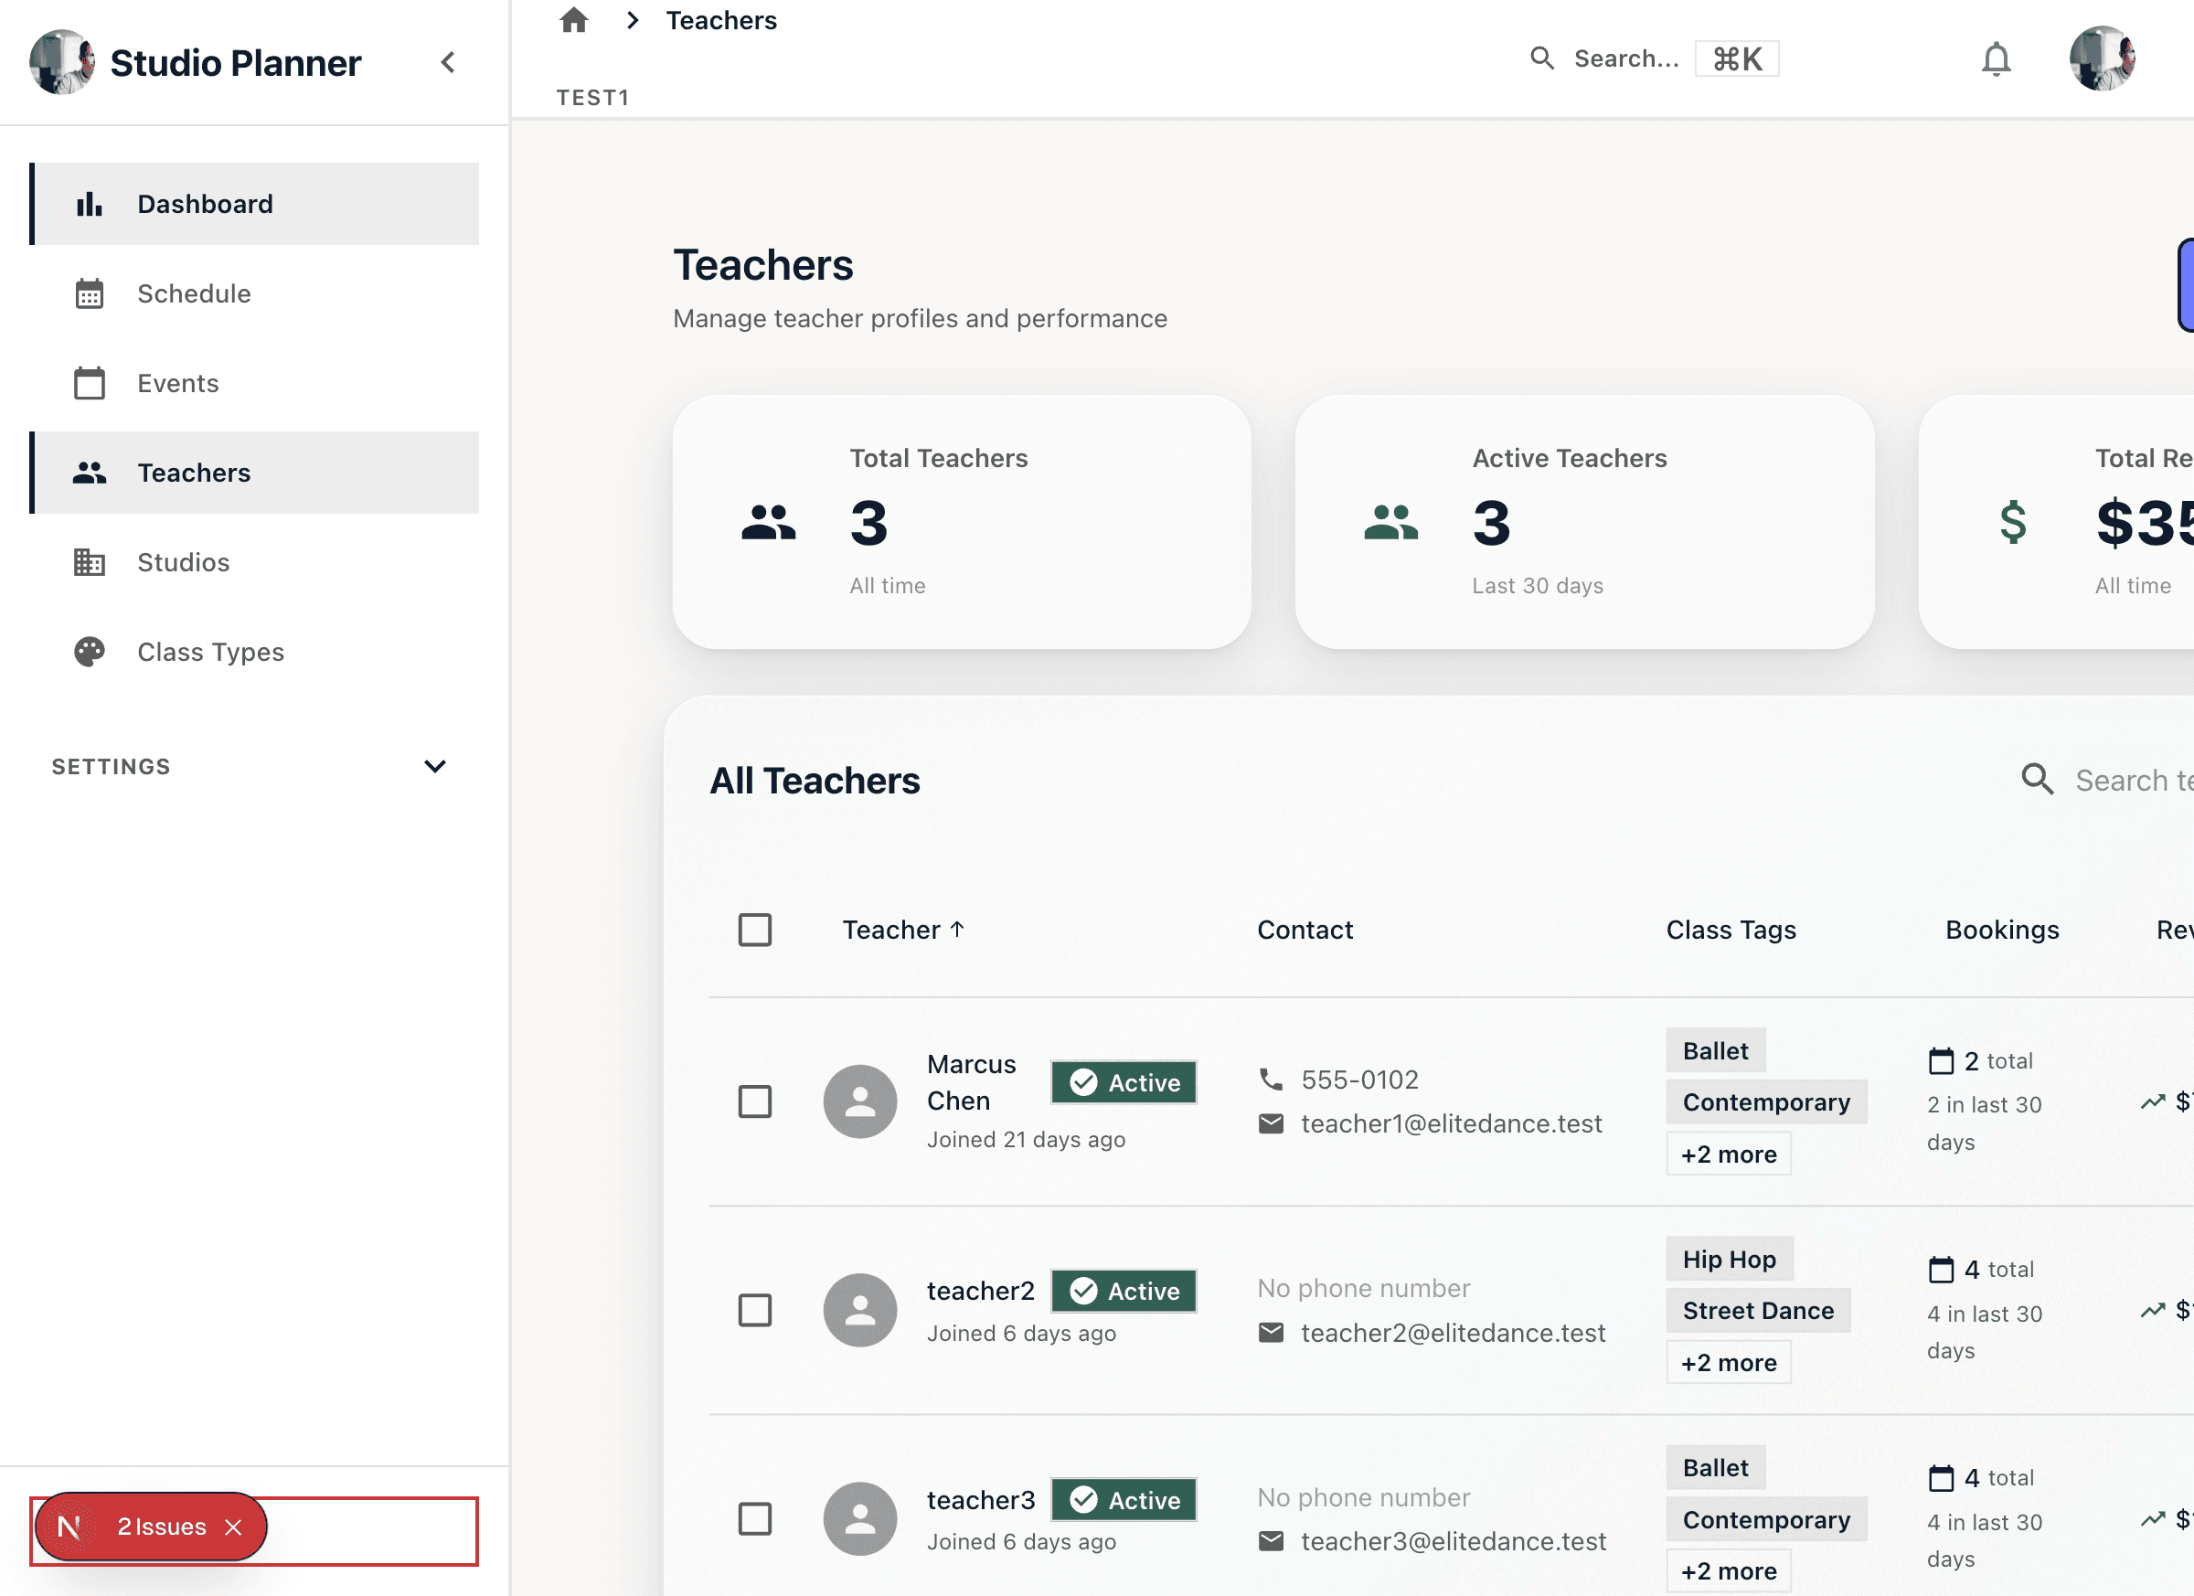This screenshot has height=1596, width=2194.
Task: Click the home breadcrumb icon
Action: tap(575, 19)
